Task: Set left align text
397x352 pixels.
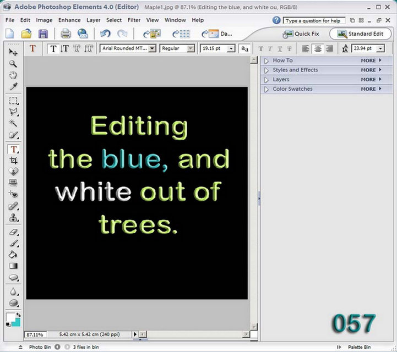Action: (x=306, y=48)
